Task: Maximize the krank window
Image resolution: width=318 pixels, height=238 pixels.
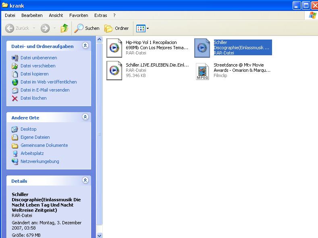Action: click(306, 6)
